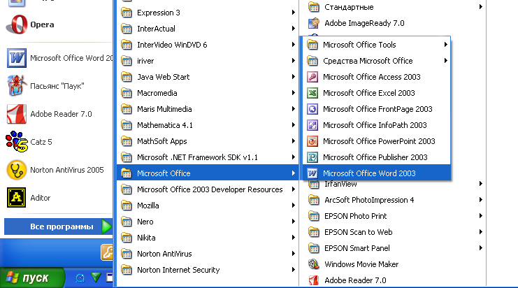The height and width of the screenshot is (288, 518).
Task: Click the Windows Movie Maker icon
Action: [314, 264]
